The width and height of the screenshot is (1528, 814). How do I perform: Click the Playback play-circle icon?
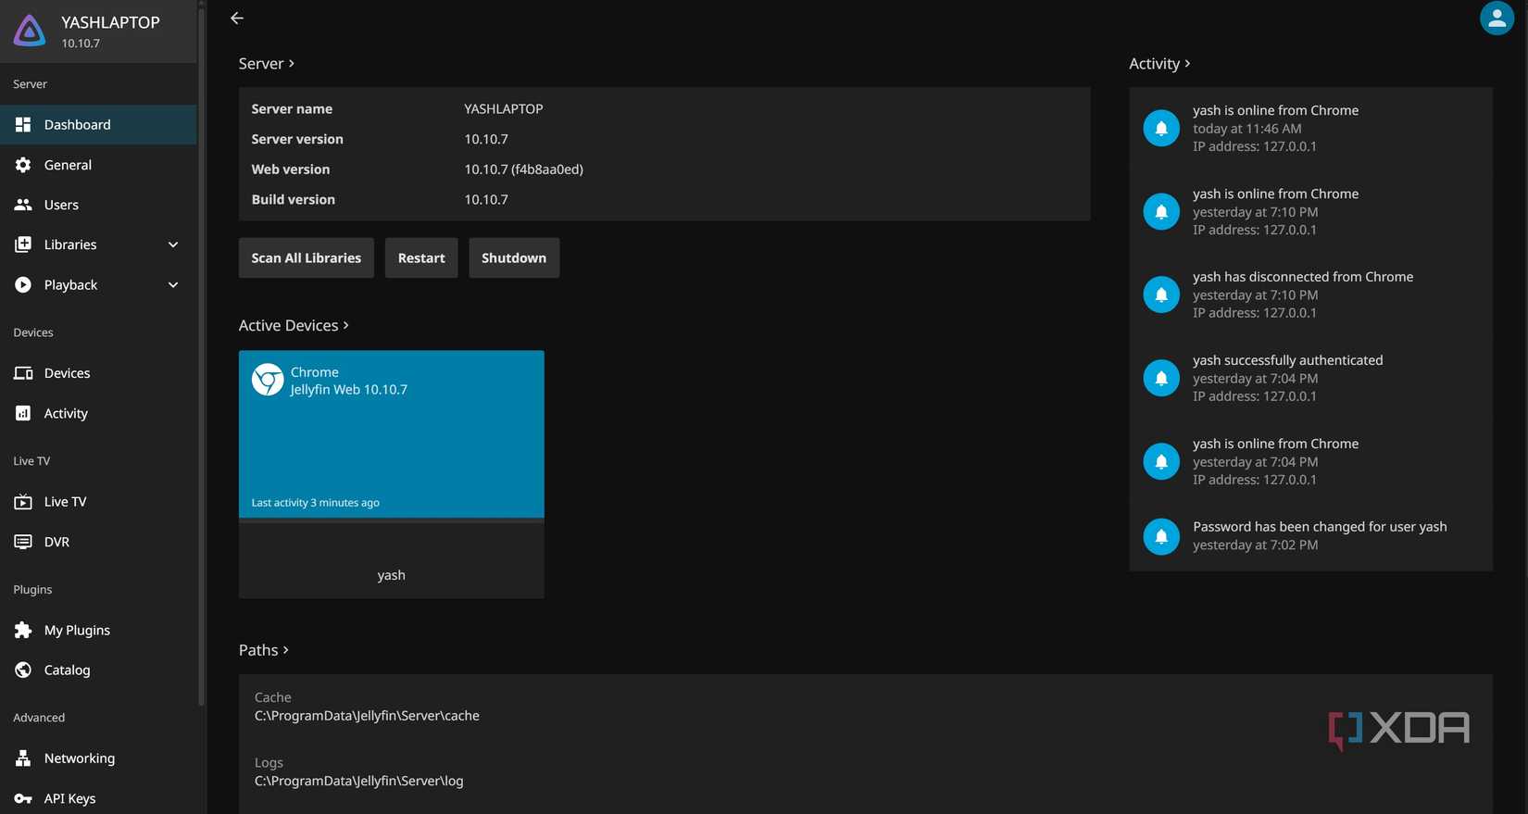point(23,285)
